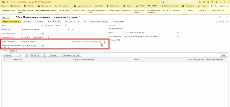Open Настройка работы с ГИС link
This screenshot has height=107, width=230.
(x=25, y=11)
